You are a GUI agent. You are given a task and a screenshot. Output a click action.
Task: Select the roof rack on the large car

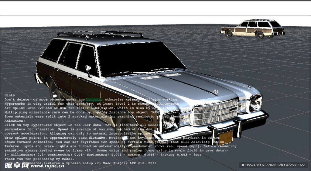coord(100,35)
